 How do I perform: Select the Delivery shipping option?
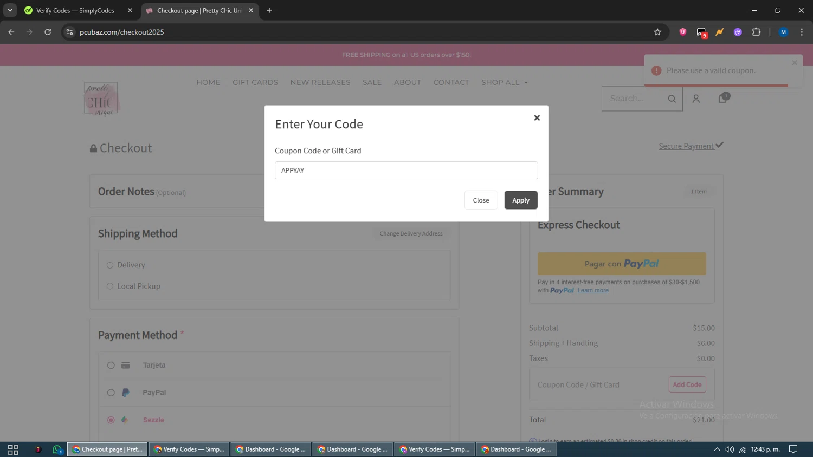(110, 265)
